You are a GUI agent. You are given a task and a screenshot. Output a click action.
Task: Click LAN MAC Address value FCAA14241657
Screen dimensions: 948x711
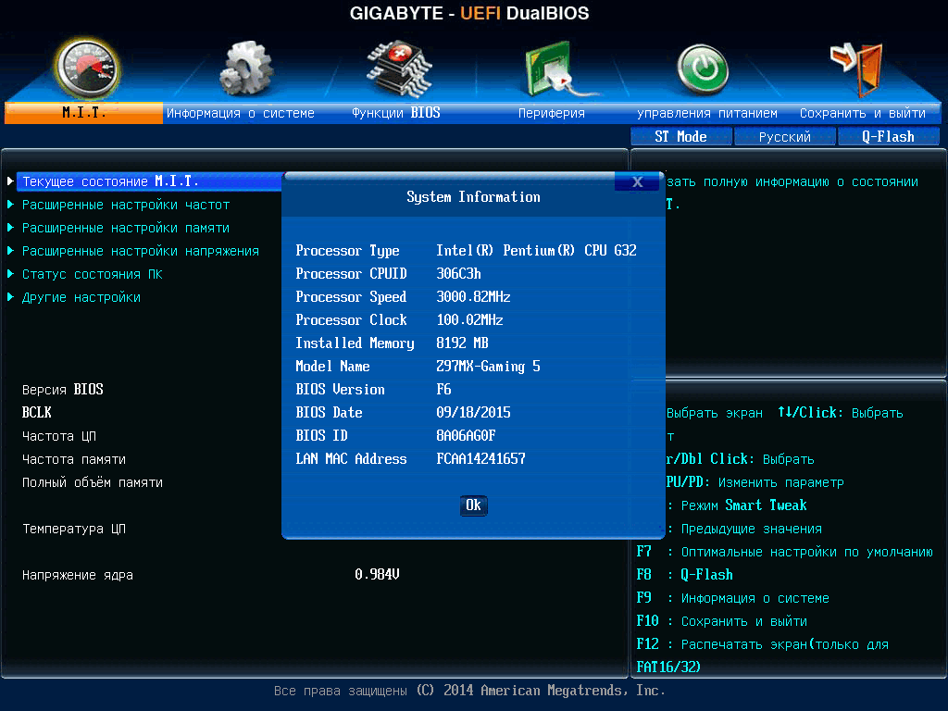[480, 459]
